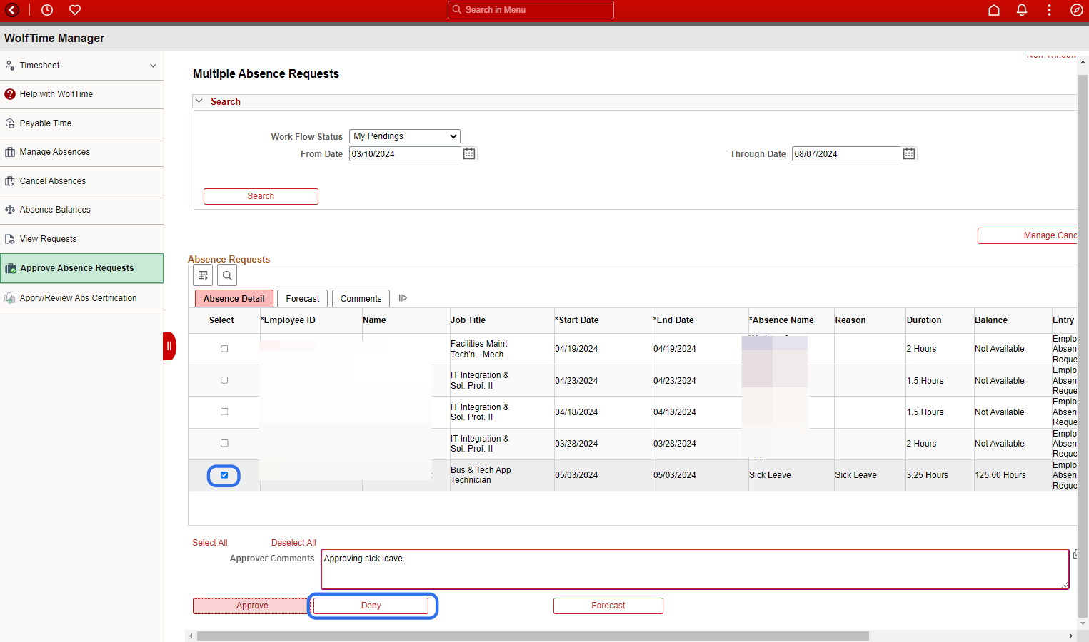Click the Approve button

coord(252,606)
